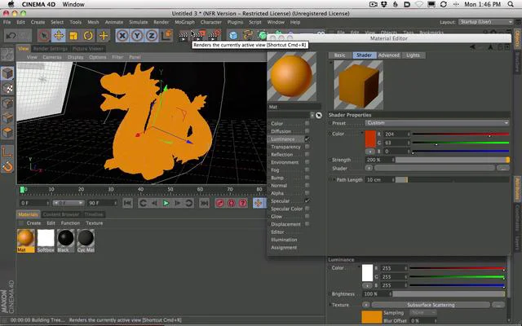Click the Axis mode L-shaped icon
Screen dimensions: 522x326
point(7,152)
